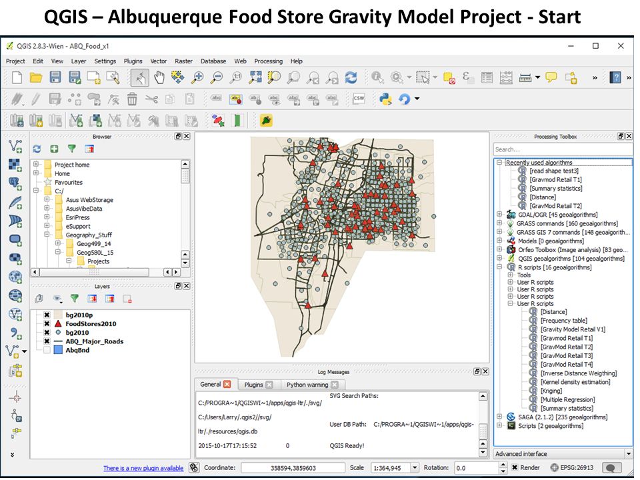Screen dimensions: 640x480
Task: Click the CRS status globe icon
Action: 554,468
